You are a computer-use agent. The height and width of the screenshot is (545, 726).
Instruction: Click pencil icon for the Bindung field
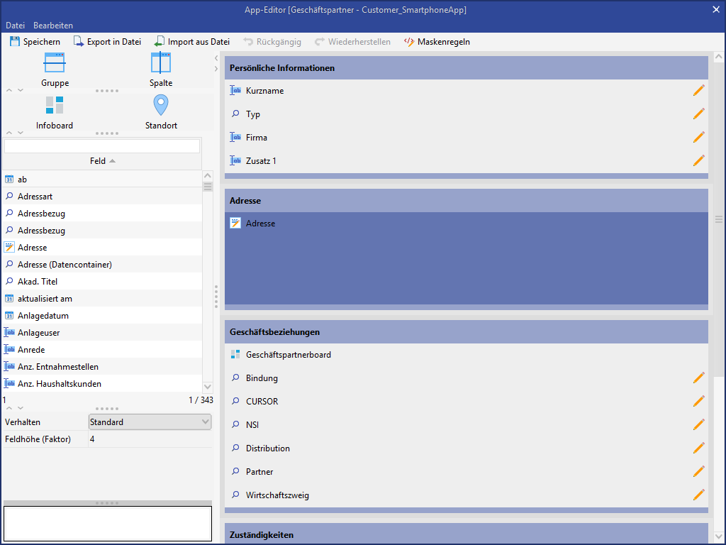(x=698, y=378)
